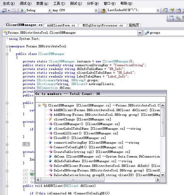This screenshot has width=184, height=195.
Task: Open the find-in-files icon beside LastIndexOf box
Action: pos(103,11)
